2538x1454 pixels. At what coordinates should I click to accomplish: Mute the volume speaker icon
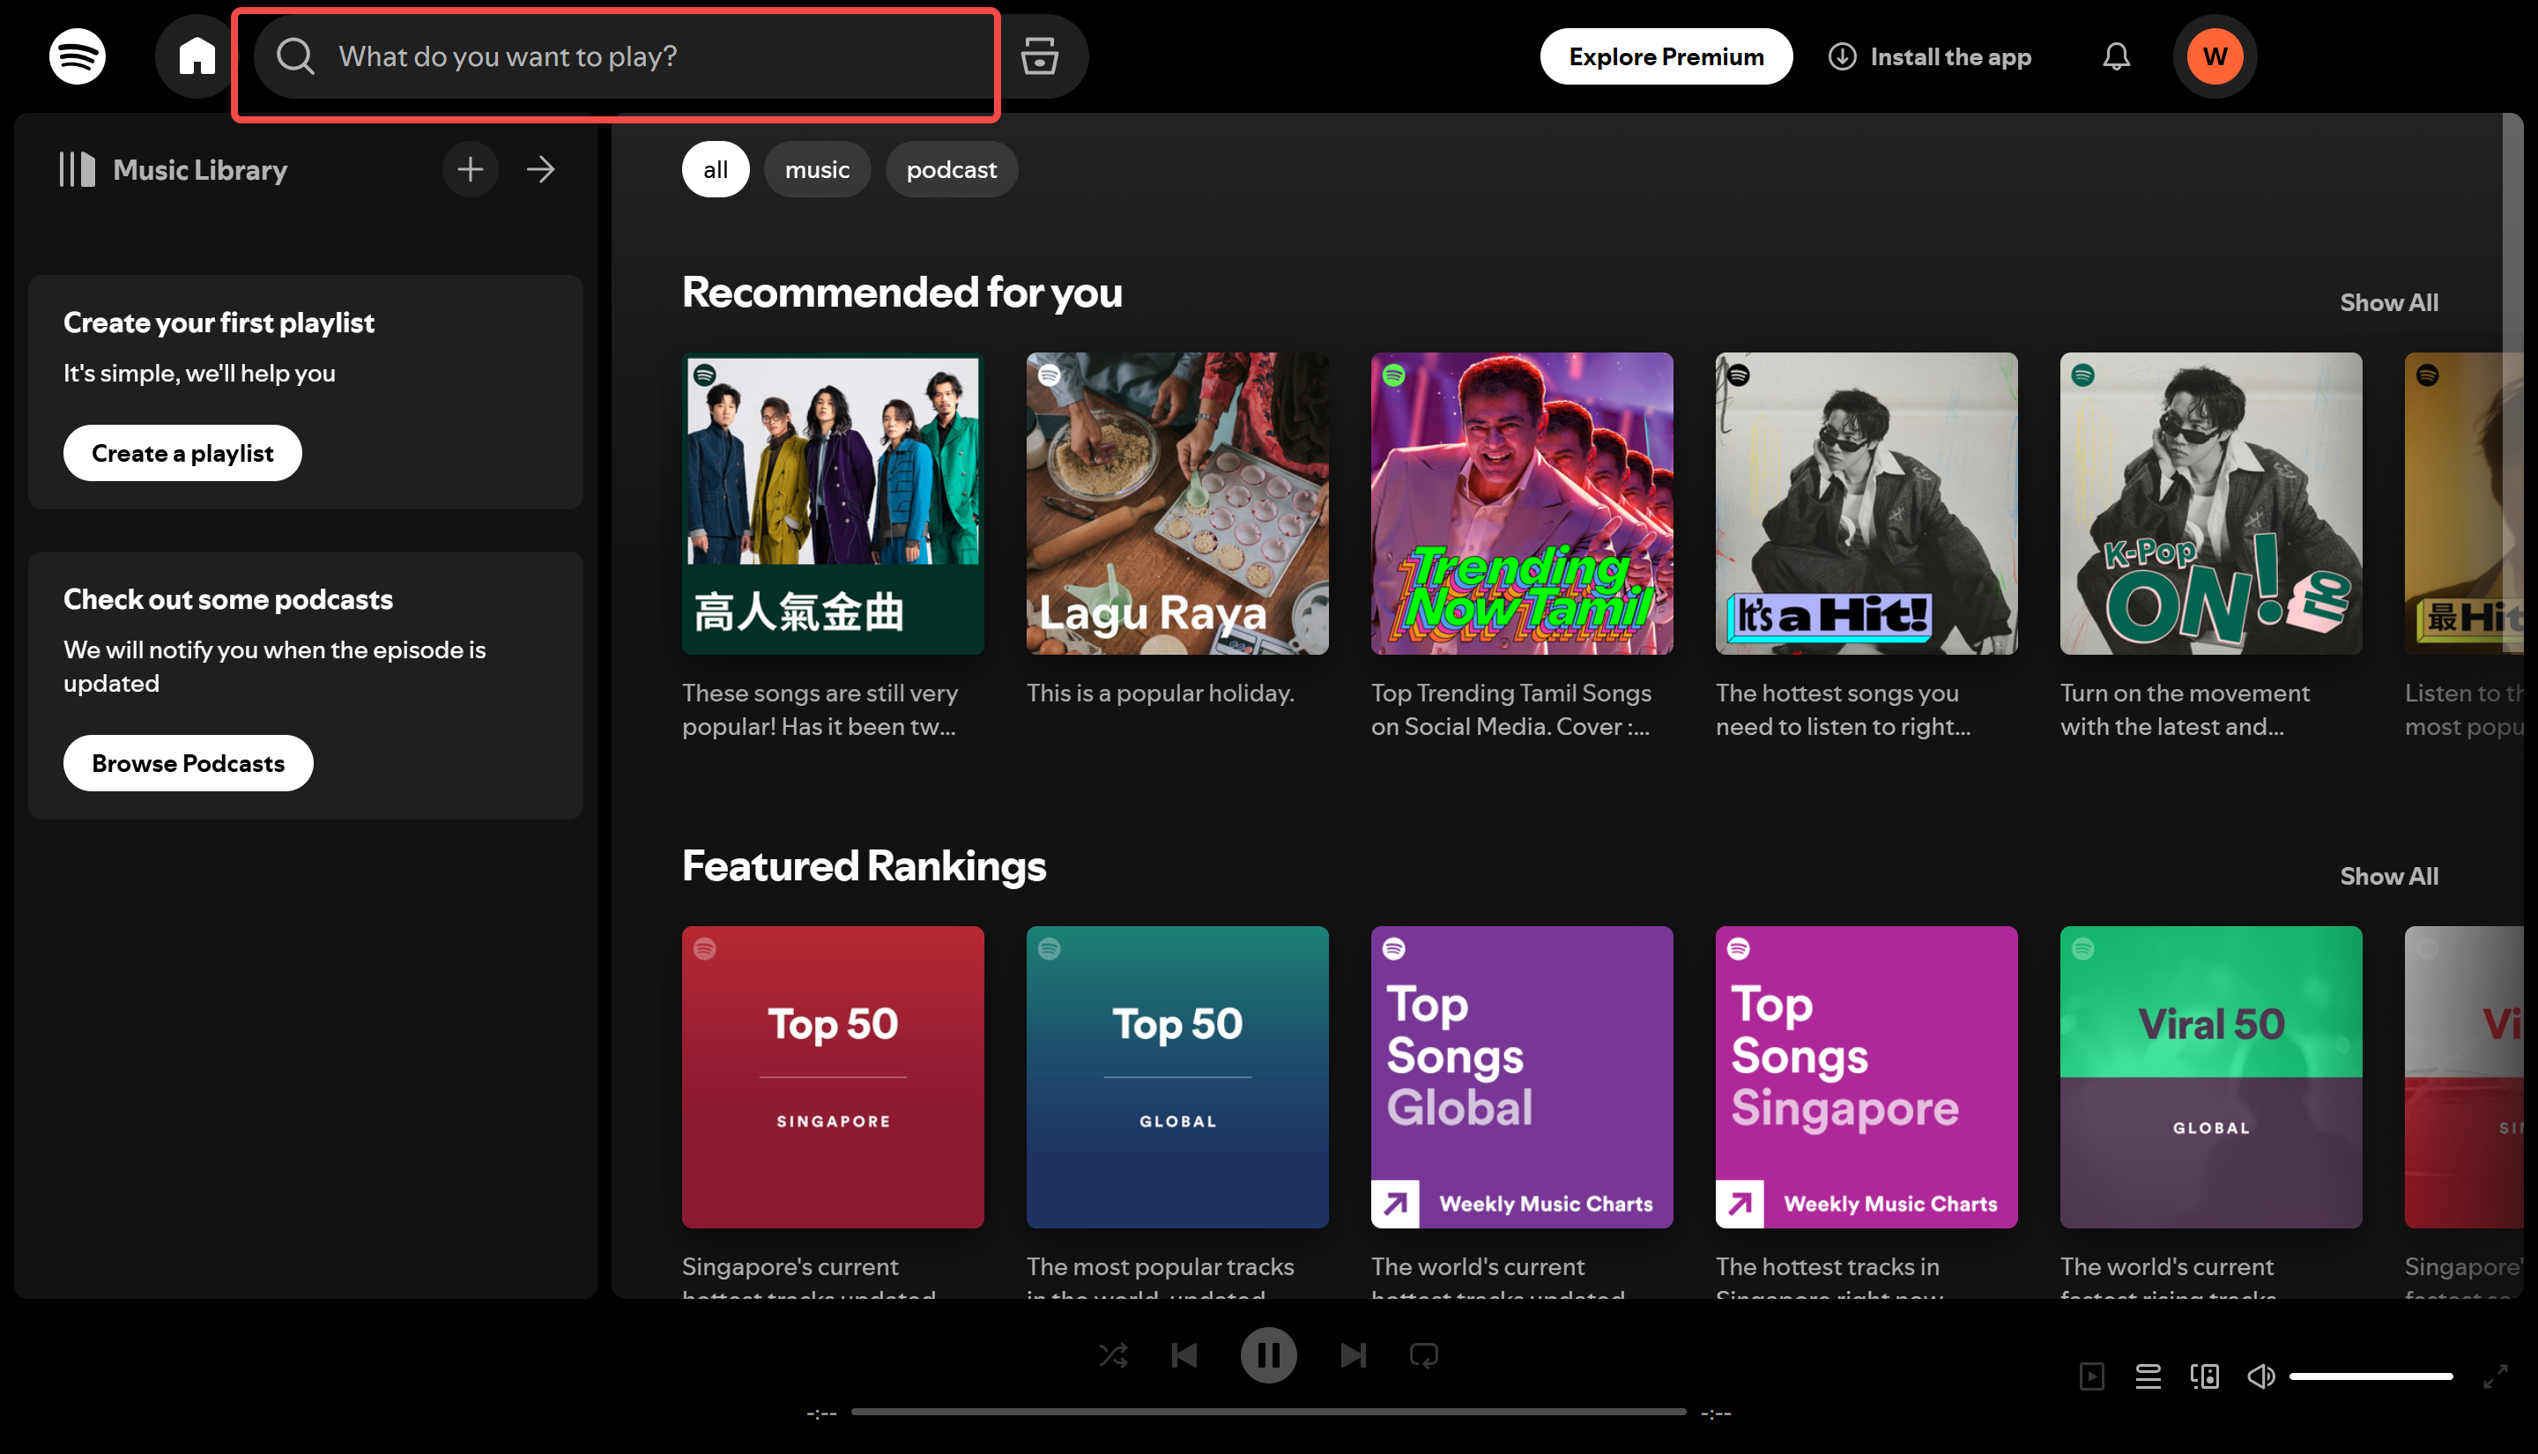click(x=2260, y=1376)
